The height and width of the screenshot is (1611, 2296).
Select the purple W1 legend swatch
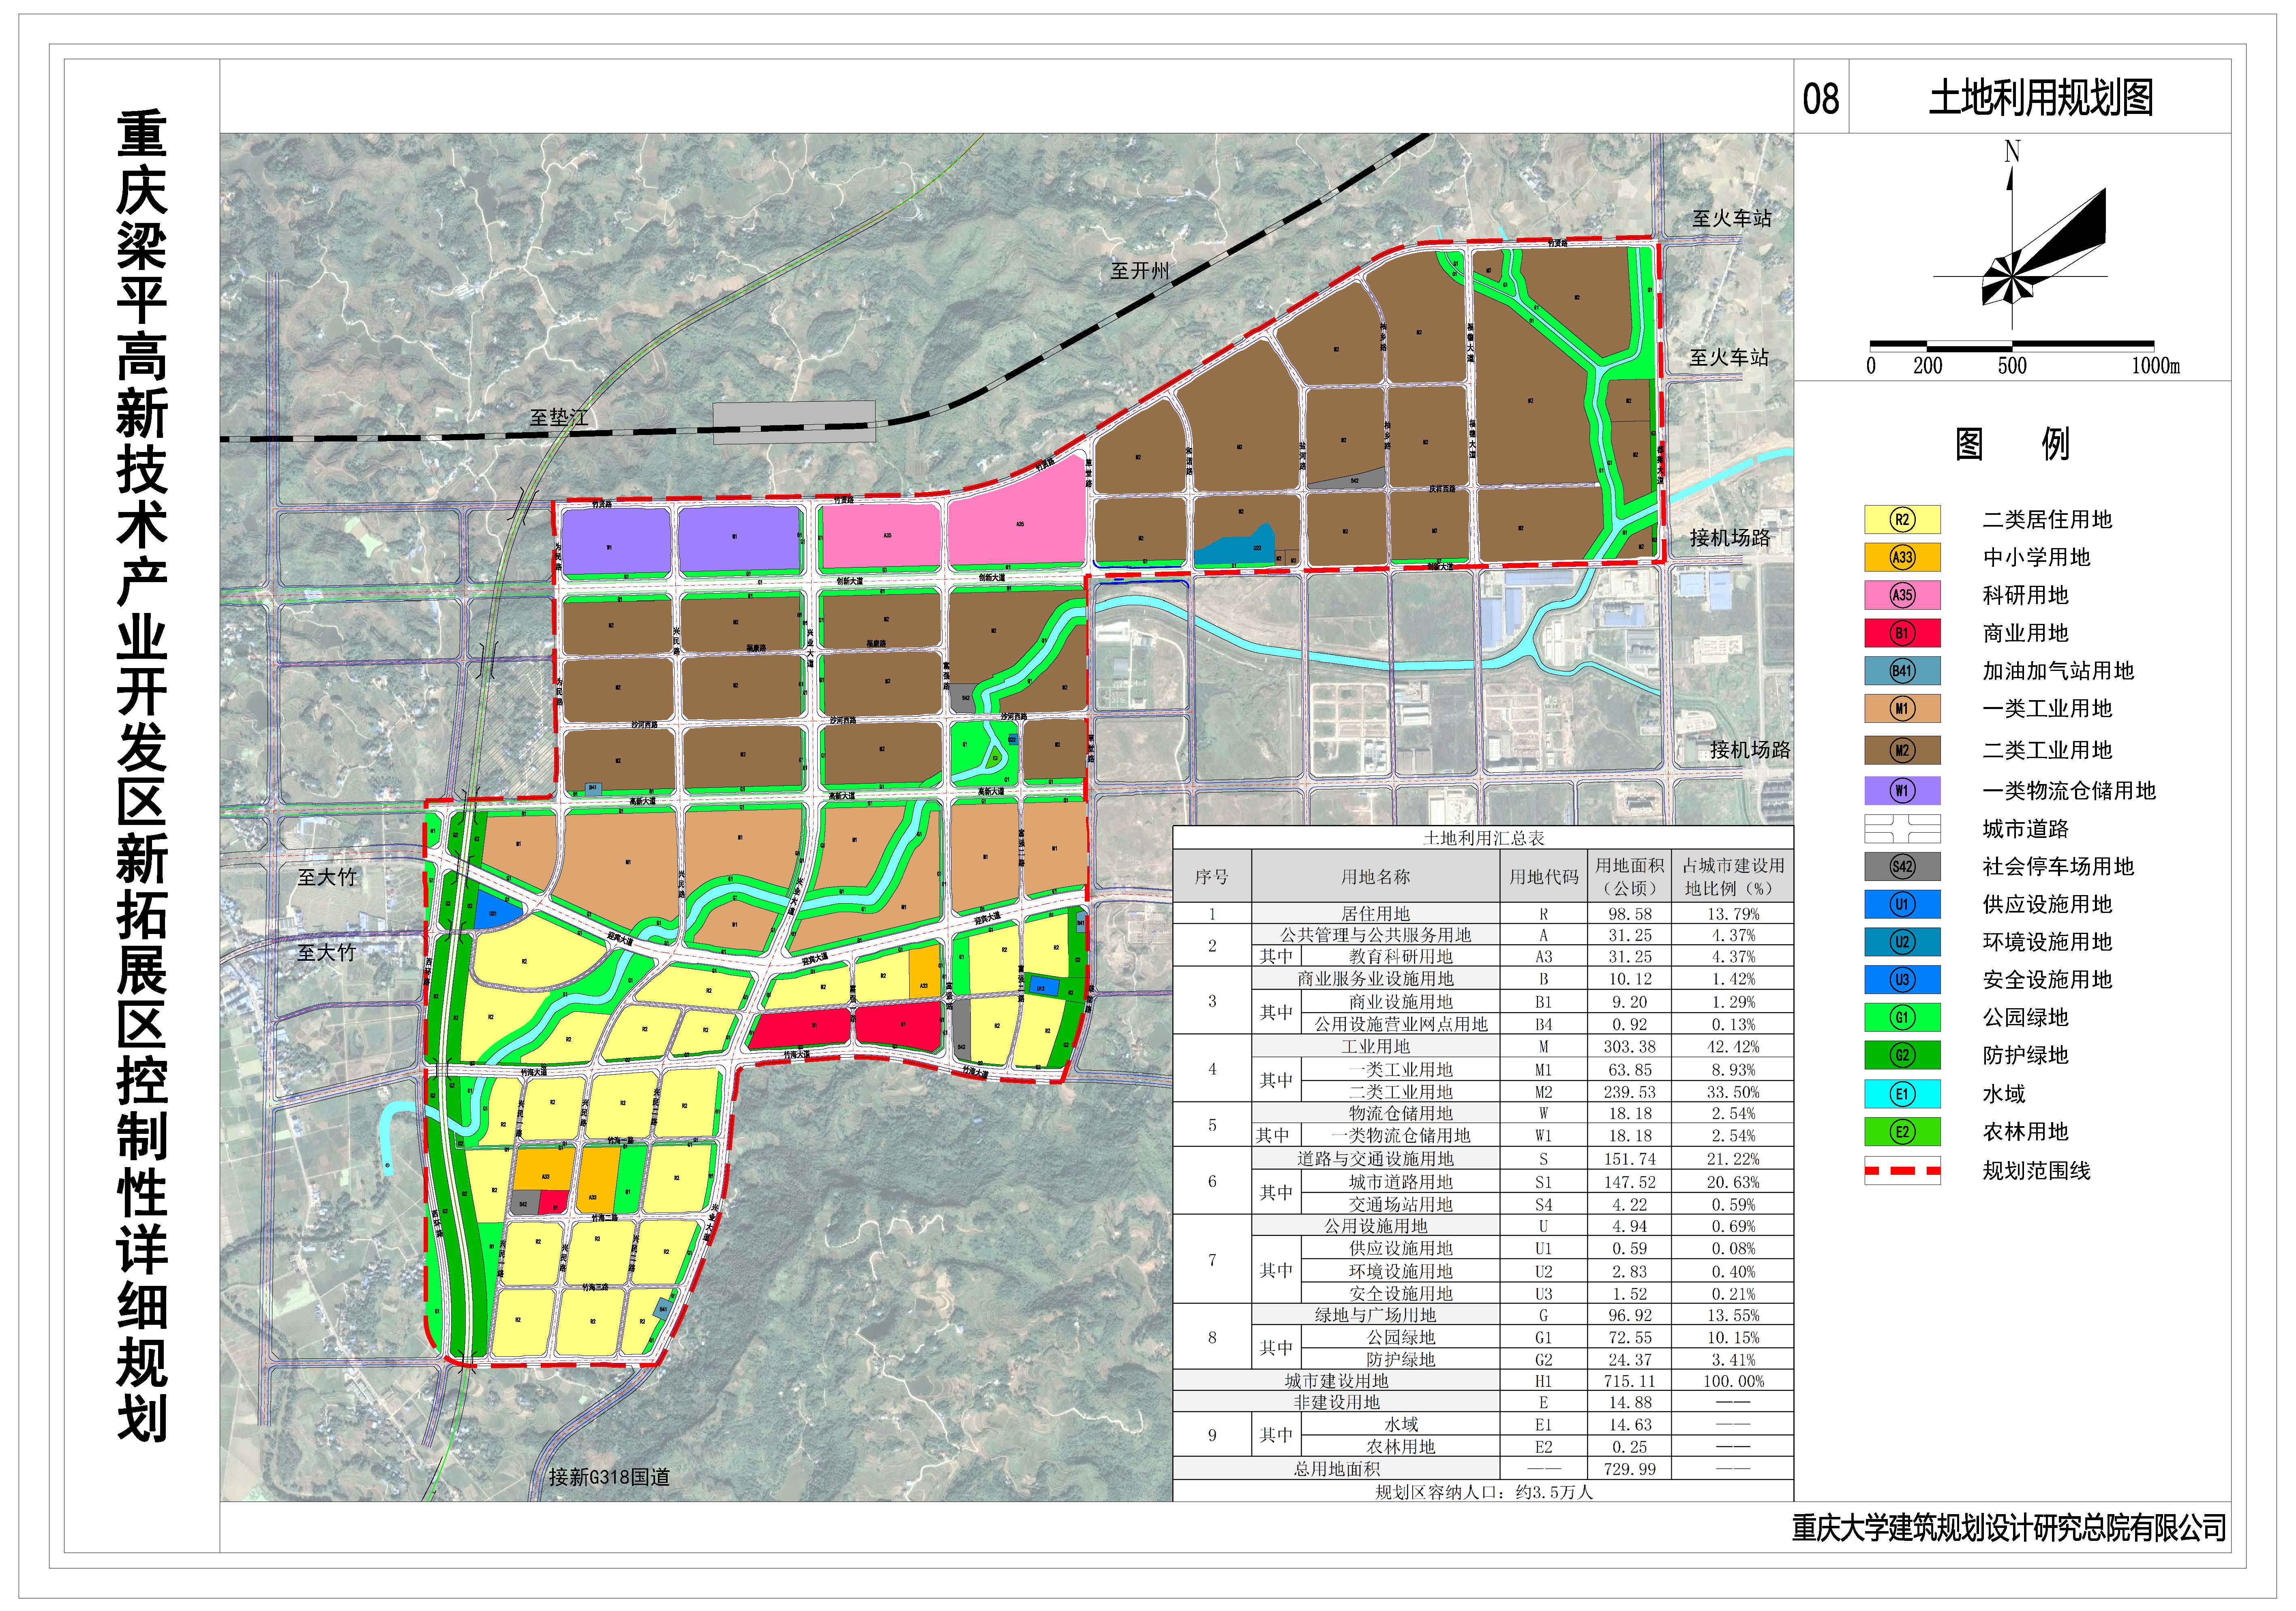[1901, 790]
